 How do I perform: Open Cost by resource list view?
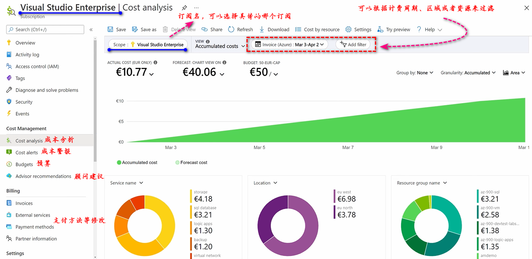pos(317,29)
